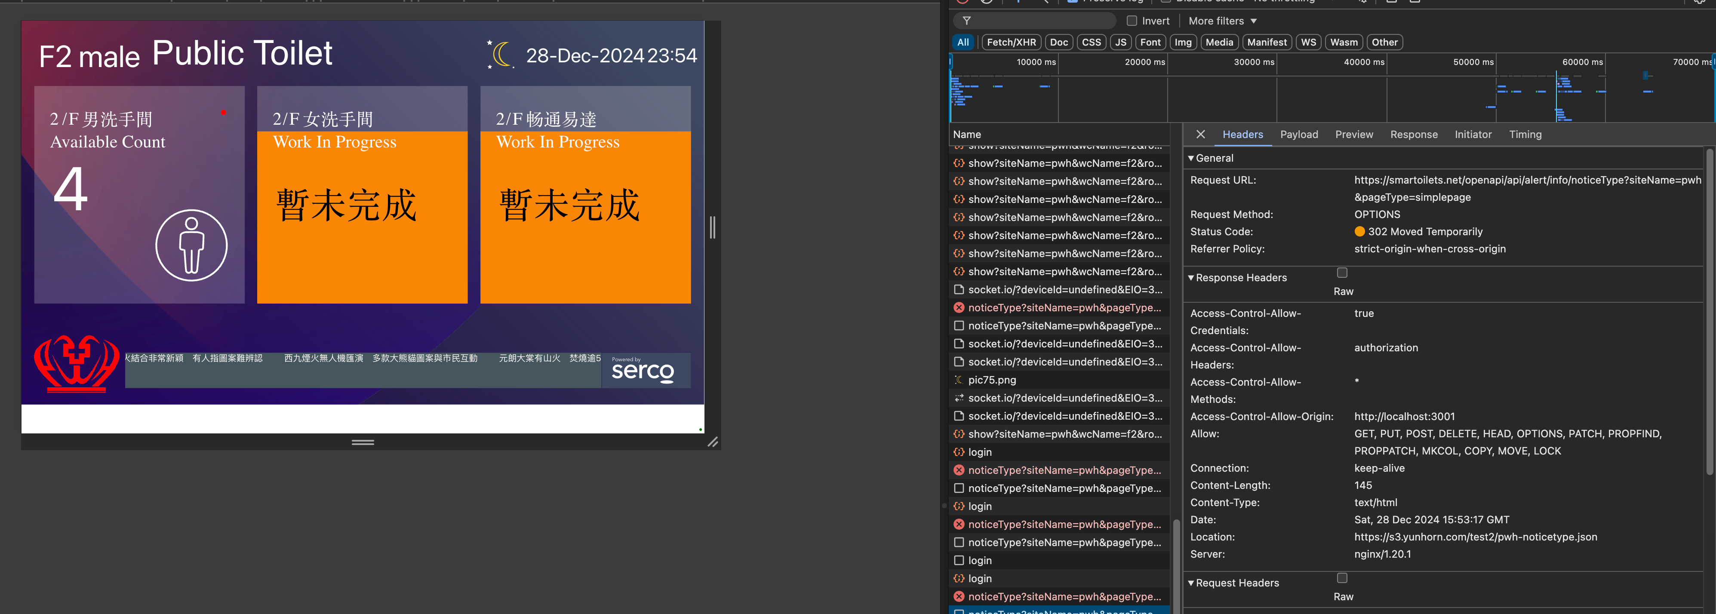
Task: Click the moon thumbnail icon beside pic75.png
Action: point(959,380)
